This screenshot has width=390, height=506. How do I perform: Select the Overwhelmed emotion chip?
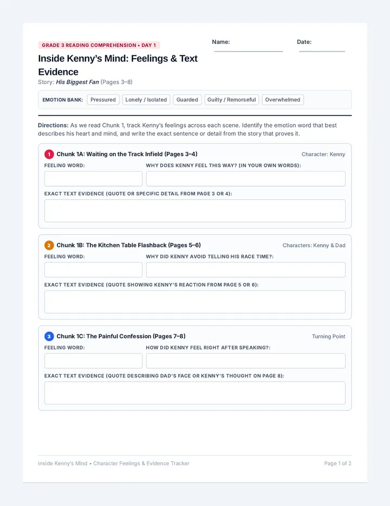[x=282, y=100]
